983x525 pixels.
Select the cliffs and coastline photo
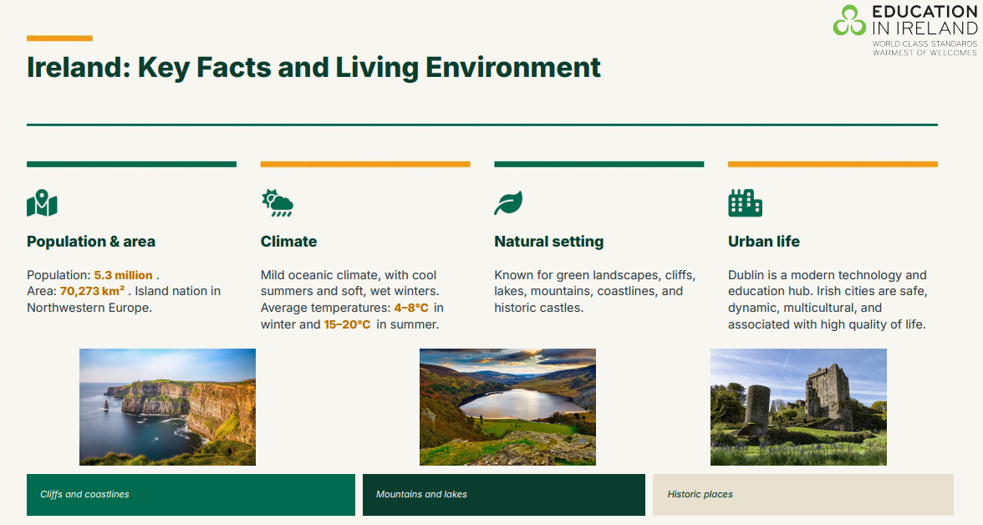(167, 407)
